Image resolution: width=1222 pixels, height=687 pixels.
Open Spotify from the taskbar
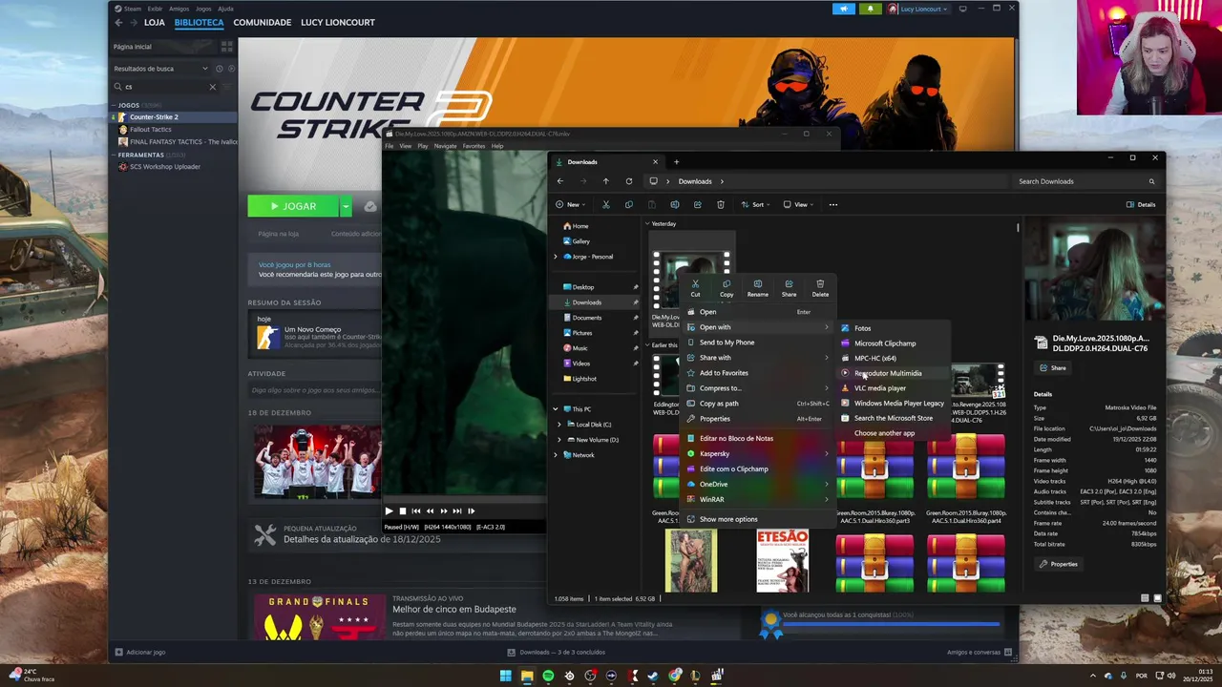point(548,676)
